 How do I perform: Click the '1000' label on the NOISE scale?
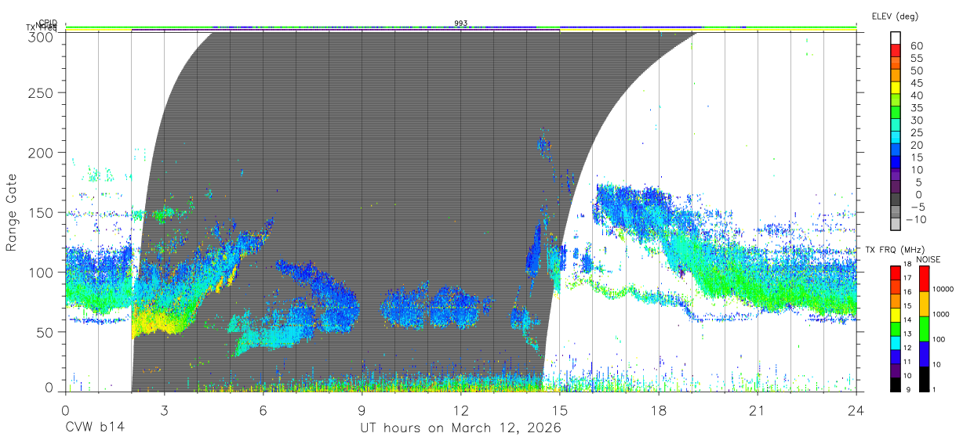[941, 314]
